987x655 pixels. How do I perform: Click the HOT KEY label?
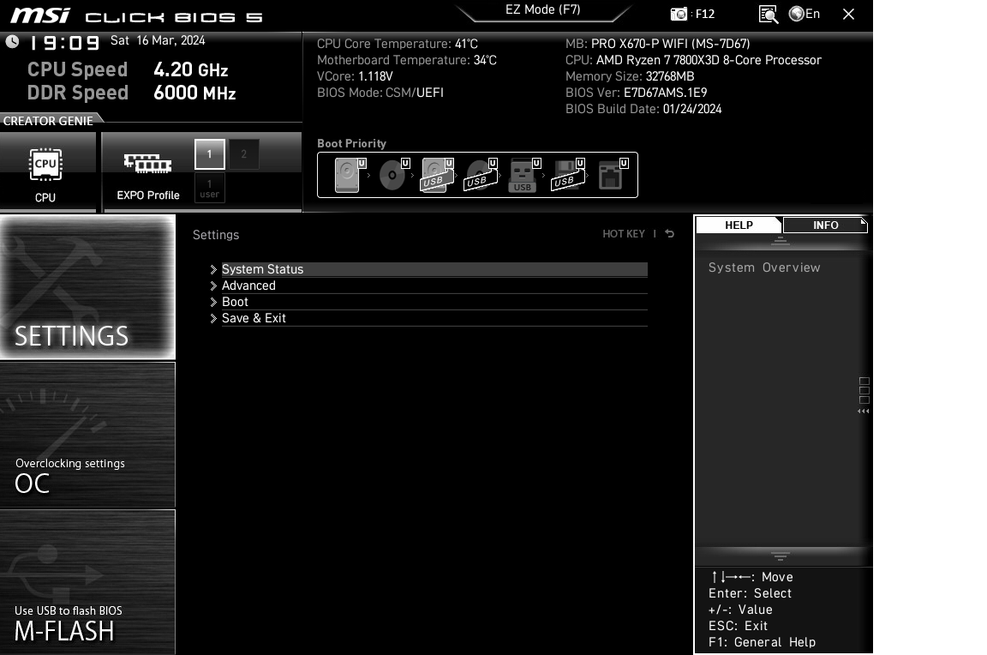pos(623,234)
